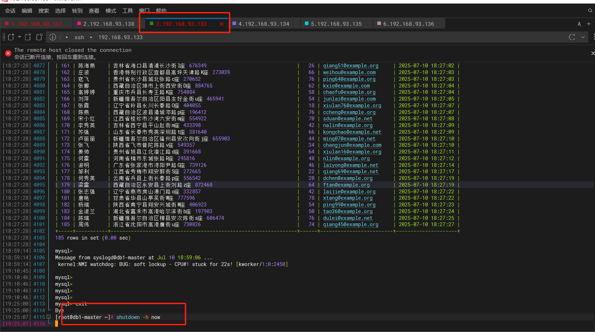Click the name 陈海燕 in row 161

[87, 66]
